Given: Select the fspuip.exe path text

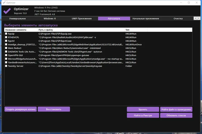Looking at the screenshot, I should point(55,34).
